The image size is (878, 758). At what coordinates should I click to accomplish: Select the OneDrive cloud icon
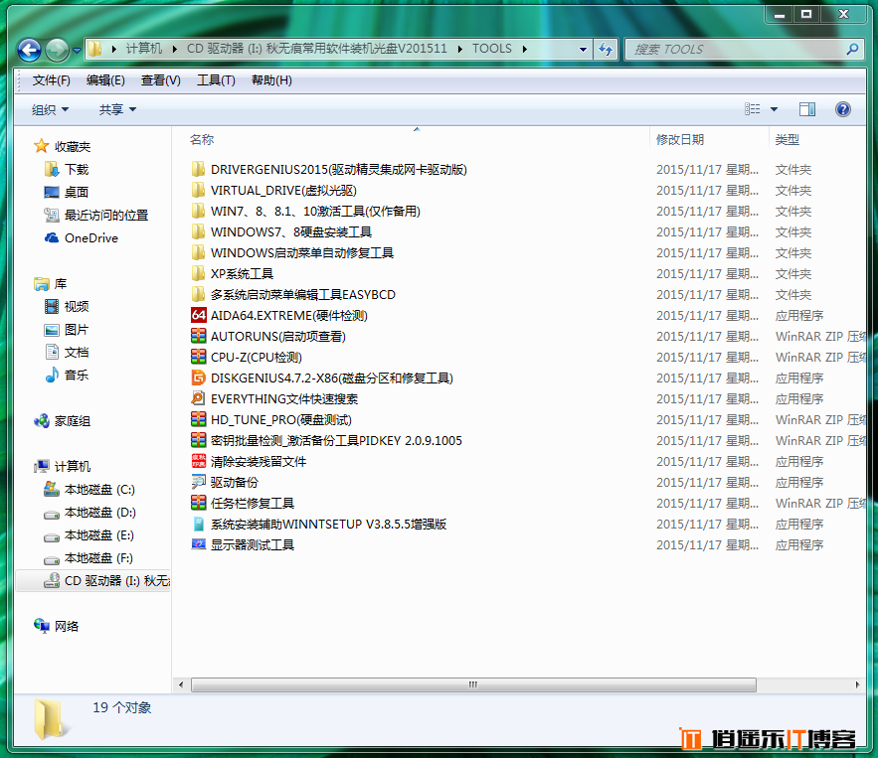coord(52,237)
